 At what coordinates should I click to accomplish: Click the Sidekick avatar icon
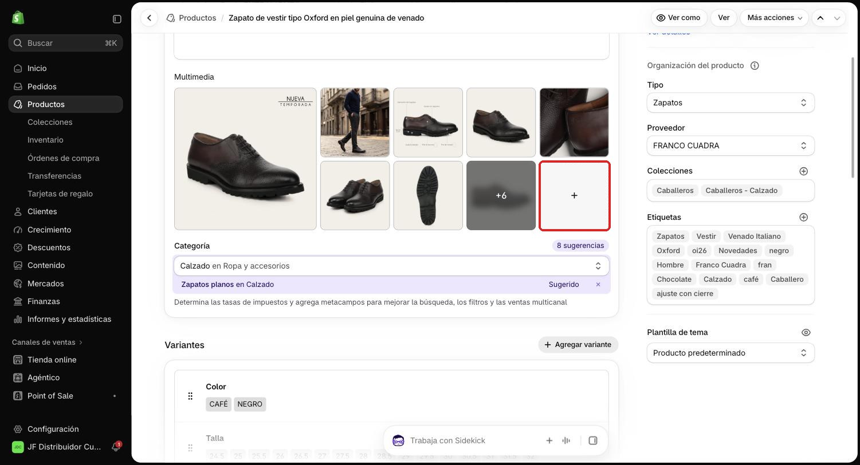398,440
